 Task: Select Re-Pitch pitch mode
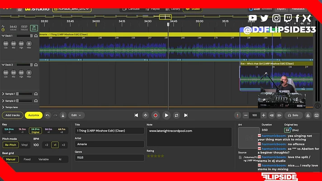point(11,145)
